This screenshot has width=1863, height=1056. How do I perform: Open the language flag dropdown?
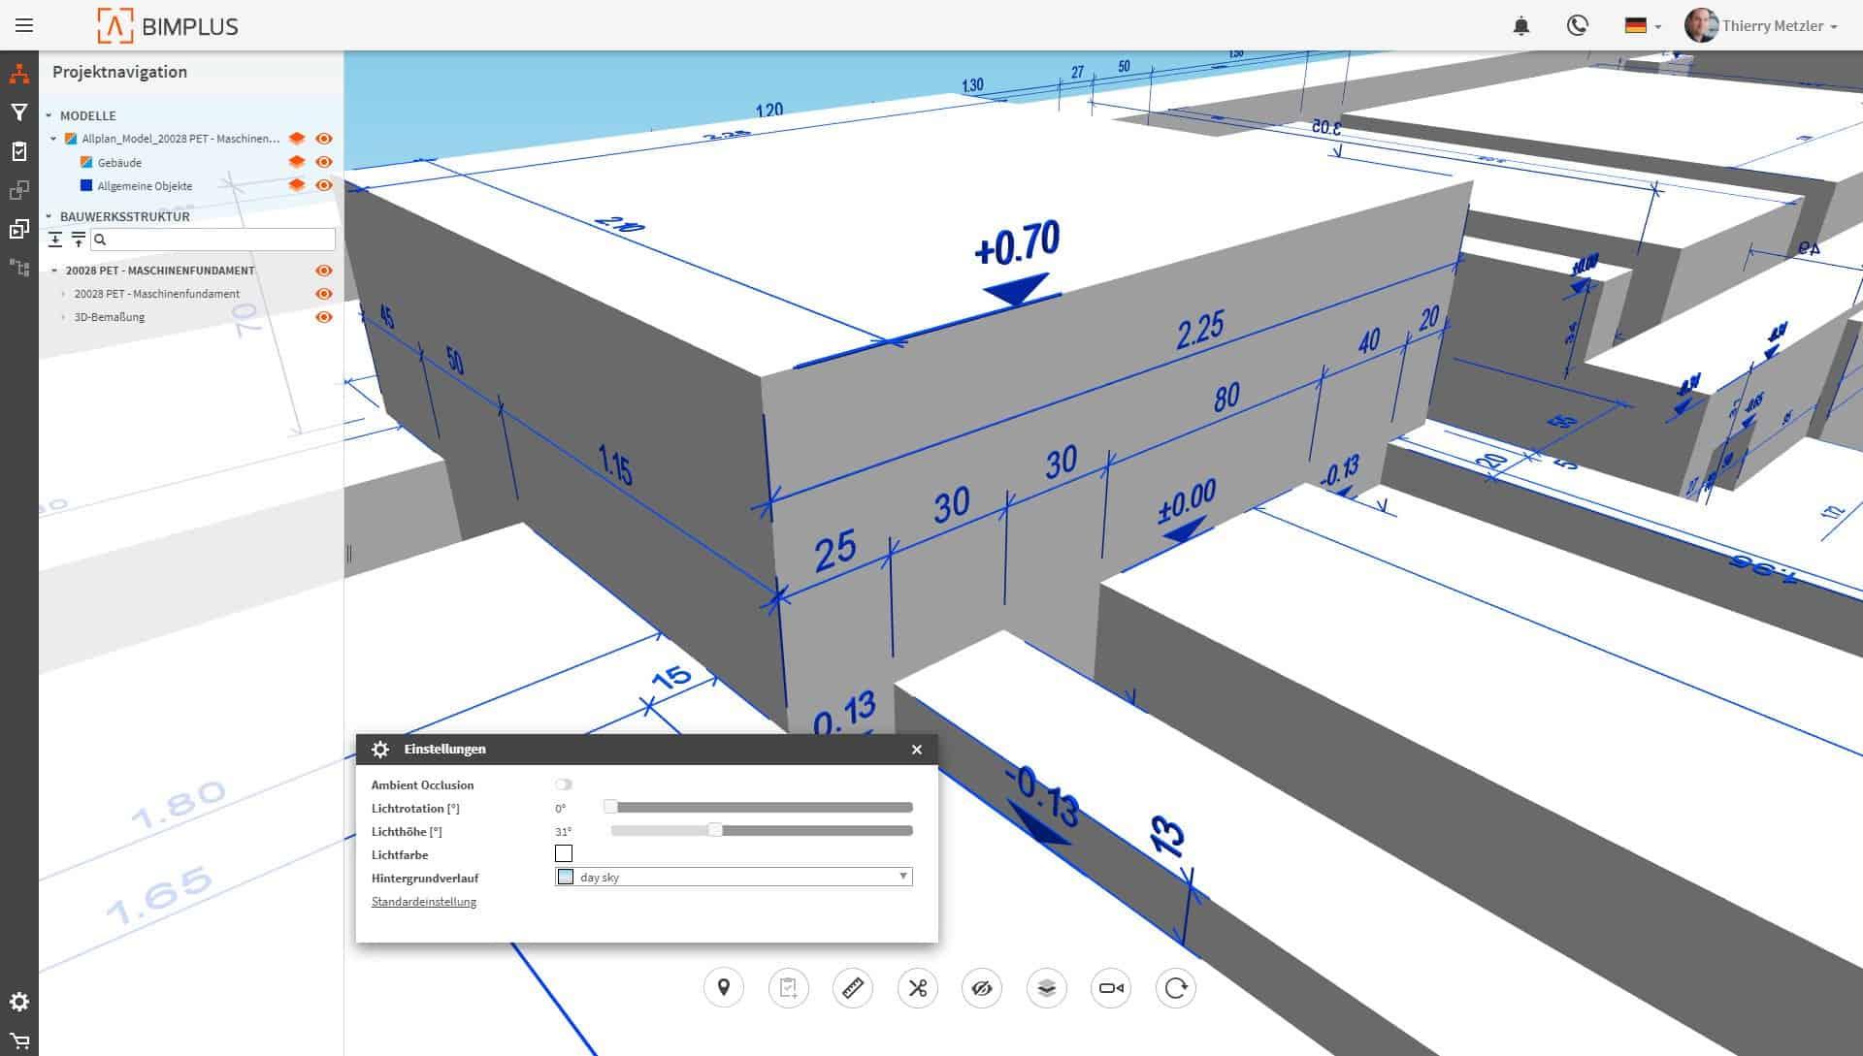[1643, 26]
